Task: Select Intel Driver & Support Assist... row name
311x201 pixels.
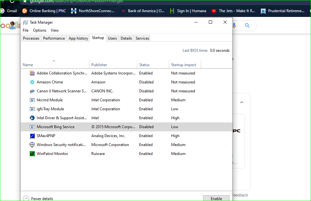Action: click(62, 118)
